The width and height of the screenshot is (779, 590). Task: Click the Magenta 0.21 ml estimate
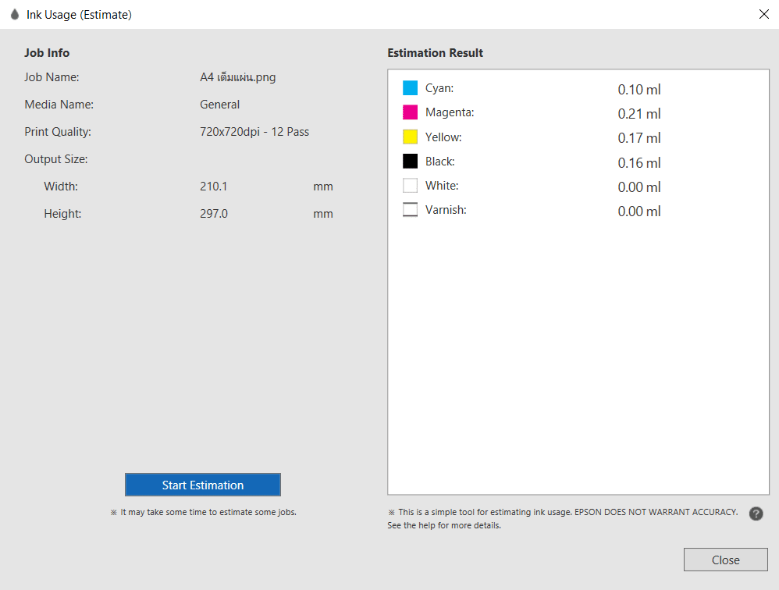[638, 114]
